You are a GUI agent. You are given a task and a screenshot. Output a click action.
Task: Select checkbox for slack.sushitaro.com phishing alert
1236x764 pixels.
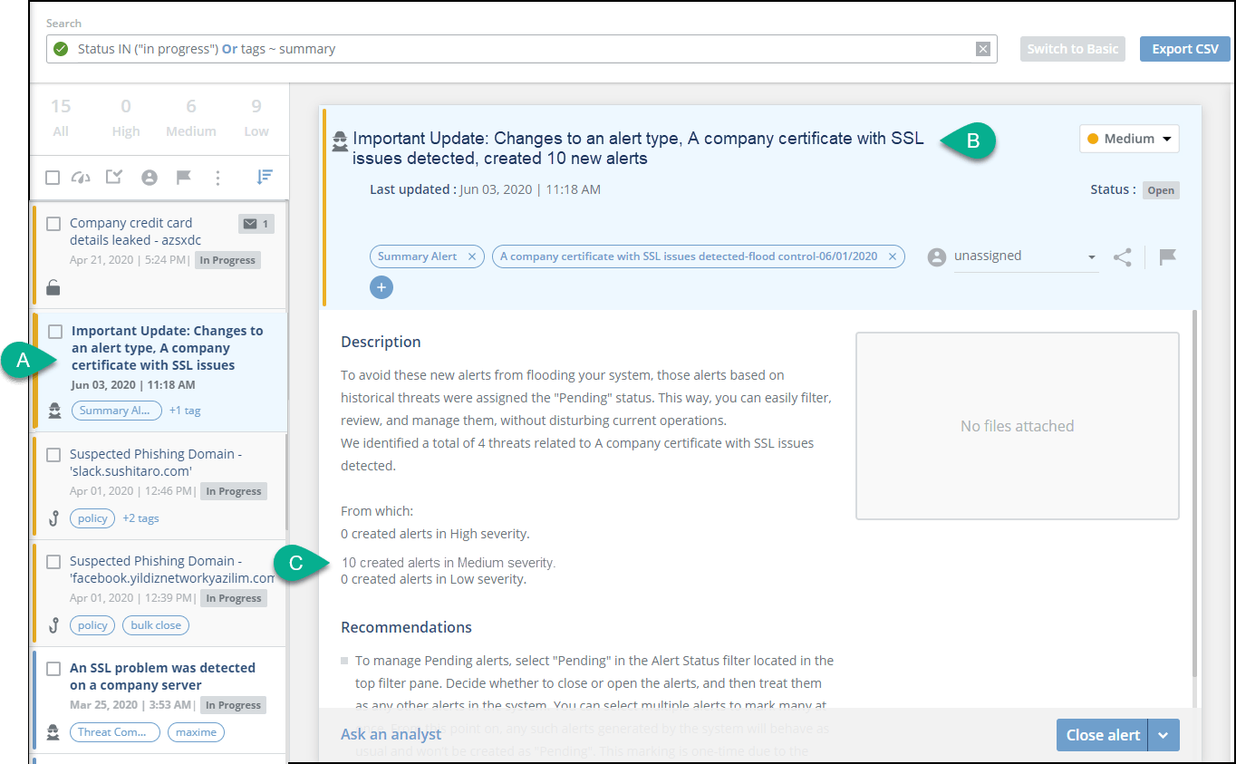tap(53, 455)
